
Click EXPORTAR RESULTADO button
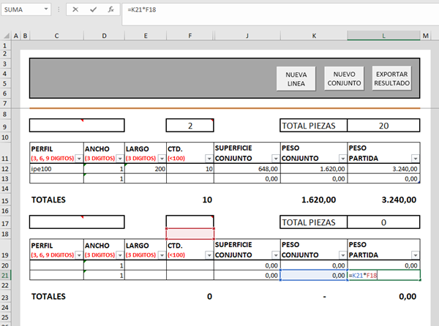(x=391, y=79)
